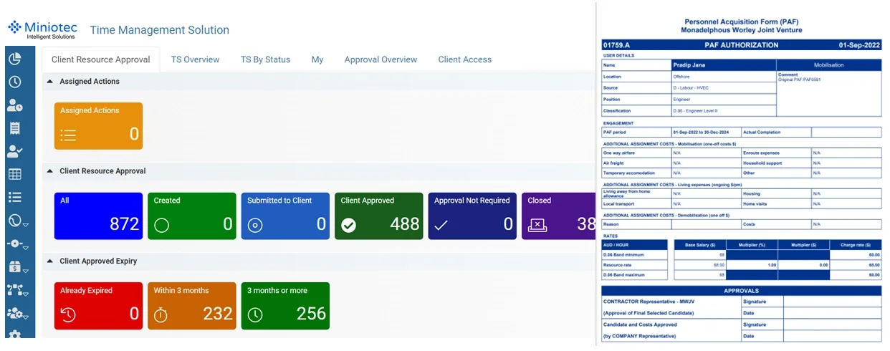Viewport: 890px width, 351px height.
Task: Click the history icon in Already Expired tile
Action: 68,314
